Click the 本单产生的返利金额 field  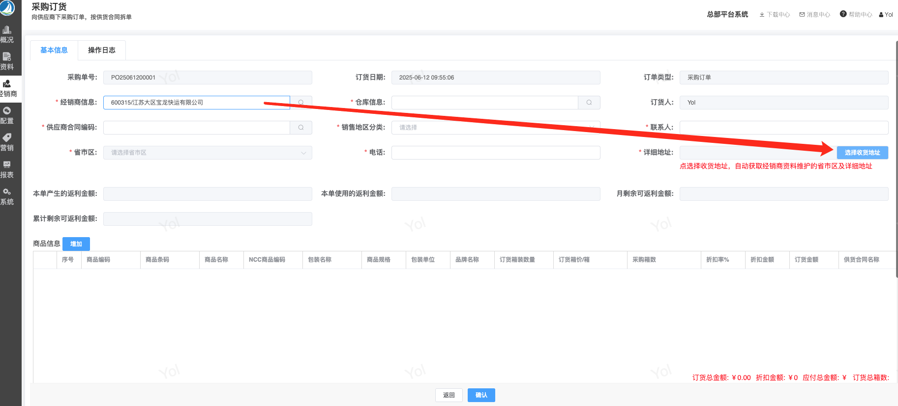pos(208,194)
